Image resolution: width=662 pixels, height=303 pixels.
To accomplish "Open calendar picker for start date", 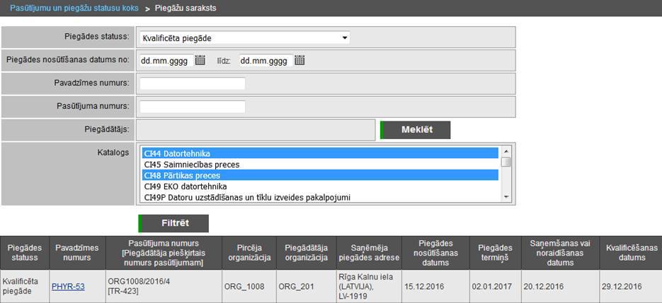I will 200,61.
